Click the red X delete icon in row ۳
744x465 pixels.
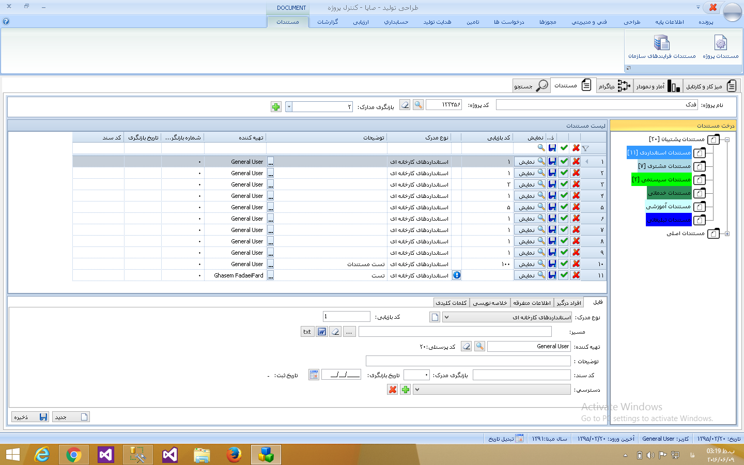tap(576, 184)
